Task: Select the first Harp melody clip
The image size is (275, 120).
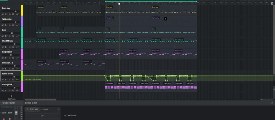Action: pyautogui.click(x=71, y=54)
